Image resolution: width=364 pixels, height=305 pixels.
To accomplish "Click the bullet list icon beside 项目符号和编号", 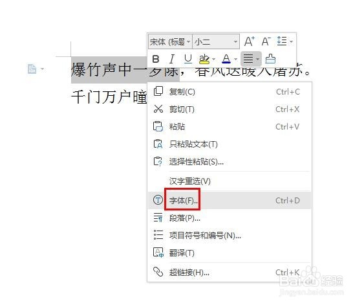I will coord(158,235).
